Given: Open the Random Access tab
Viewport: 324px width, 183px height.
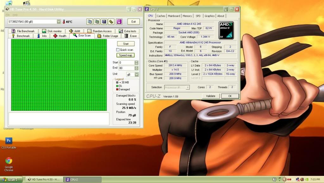Looking at the screenshot, I should click(100, 31).
